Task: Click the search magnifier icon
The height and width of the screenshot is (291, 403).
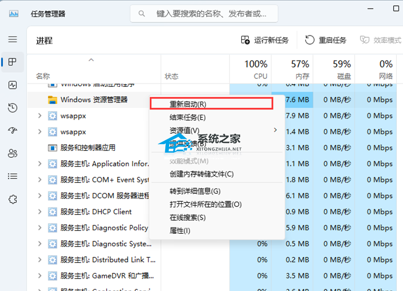Action: coord(142,13)
